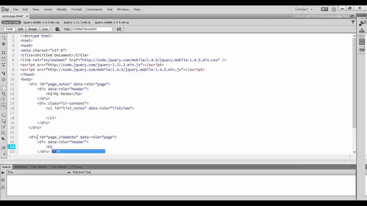This screenshot has width=367, height=206.
Task: Click the horizontal scroll right arrow
Action: (350, 157)
